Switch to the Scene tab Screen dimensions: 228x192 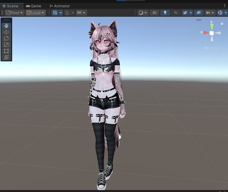pyautogui.click(x=10, y=6)
